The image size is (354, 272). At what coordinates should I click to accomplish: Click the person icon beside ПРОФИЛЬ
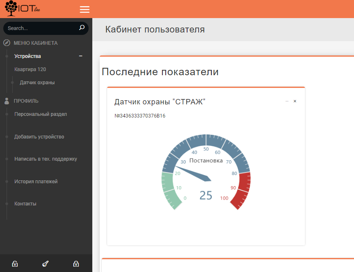(7, 101)
